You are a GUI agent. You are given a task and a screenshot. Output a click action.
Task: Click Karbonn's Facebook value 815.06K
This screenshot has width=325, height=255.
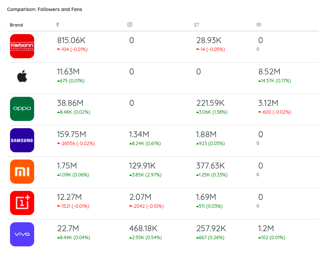point(71,40)
